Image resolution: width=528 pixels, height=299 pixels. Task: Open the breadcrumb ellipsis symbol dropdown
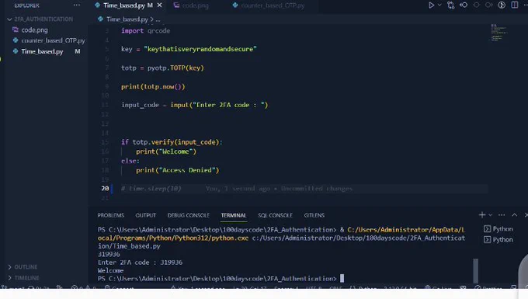pyautogui.click(x=158, y=19)
